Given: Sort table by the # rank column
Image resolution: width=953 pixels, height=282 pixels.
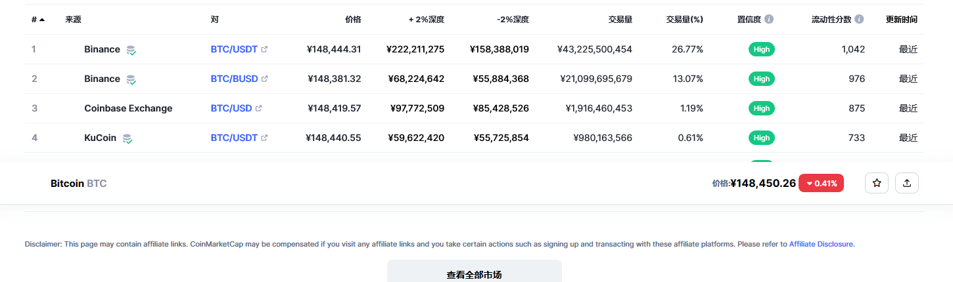Looking at the screenshot, I should tap(38, 20).
